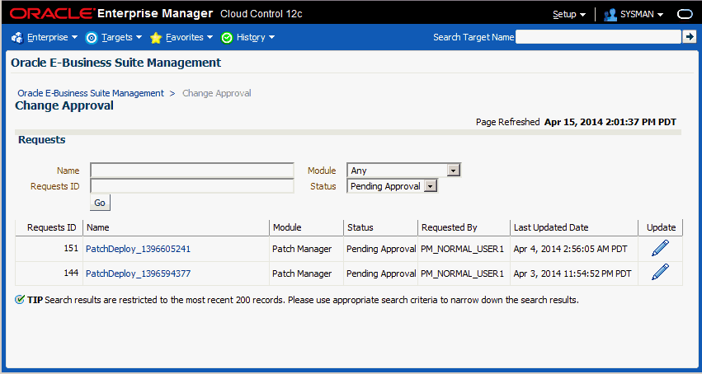The width and height of the screenshot is (702, 374).
Task: Click the oval icon beside SYSMAN
Action: point(685,14)
